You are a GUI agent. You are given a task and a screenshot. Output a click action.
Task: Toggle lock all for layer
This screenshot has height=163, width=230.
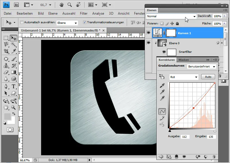(x=177, y=24)
